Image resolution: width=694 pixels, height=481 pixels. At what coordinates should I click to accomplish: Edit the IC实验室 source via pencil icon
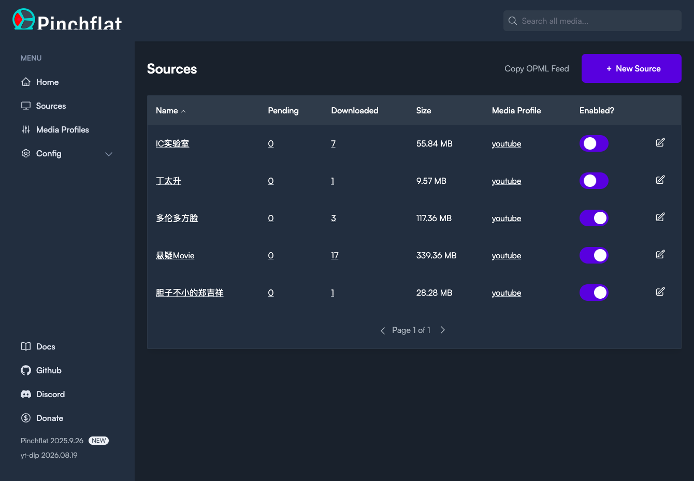coord(660,142)
